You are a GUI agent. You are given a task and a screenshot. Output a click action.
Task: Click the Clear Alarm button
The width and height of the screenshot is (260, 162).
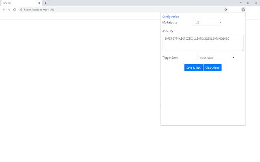pos(212,68)
